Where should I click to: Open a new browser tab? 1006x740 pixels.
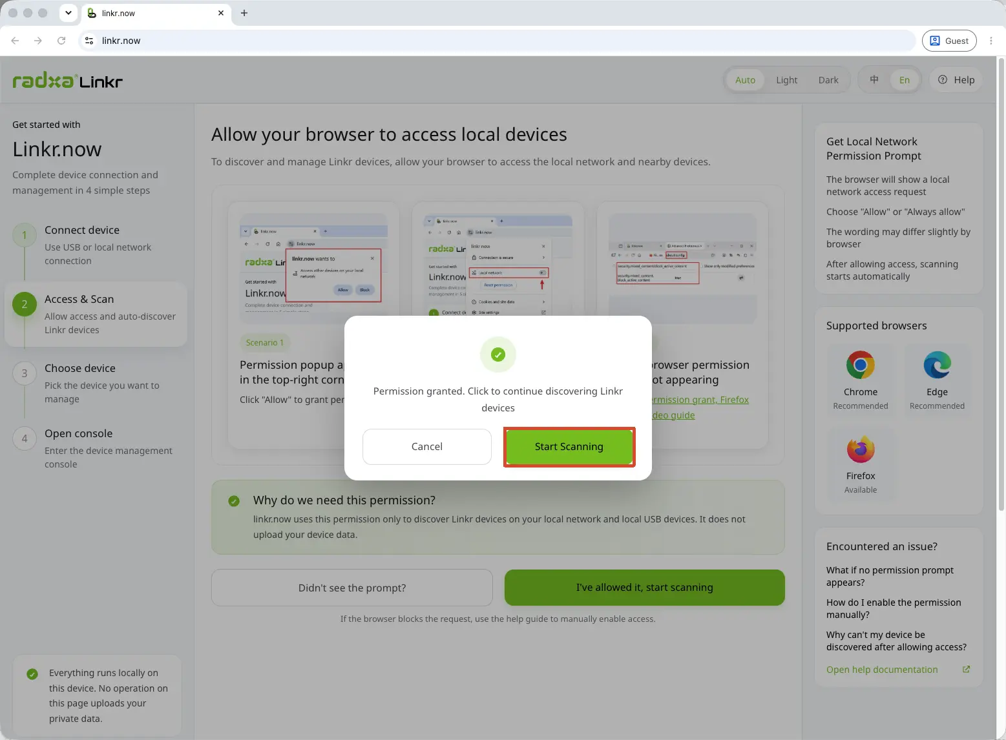point(244,13)
